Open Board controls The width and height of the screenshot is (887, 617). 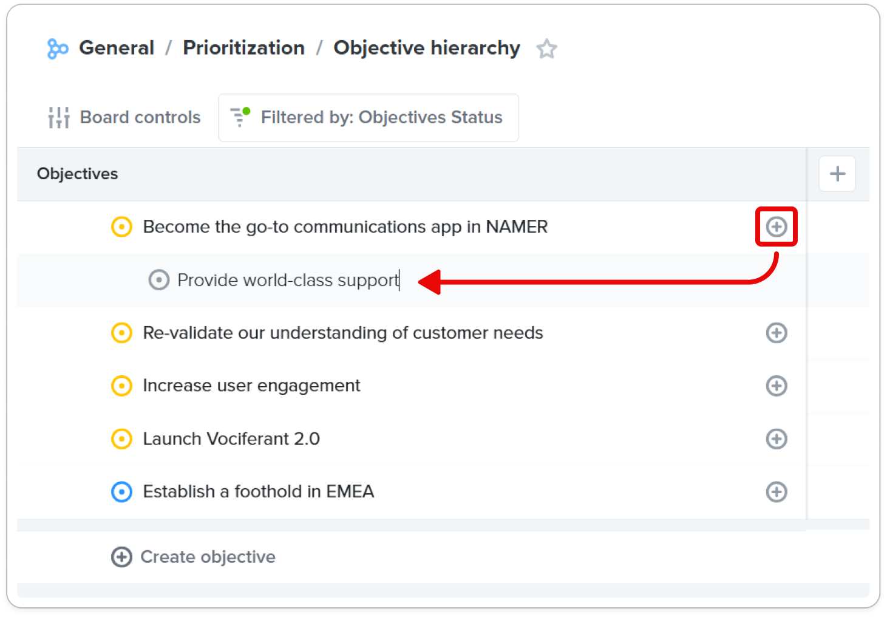124,117
